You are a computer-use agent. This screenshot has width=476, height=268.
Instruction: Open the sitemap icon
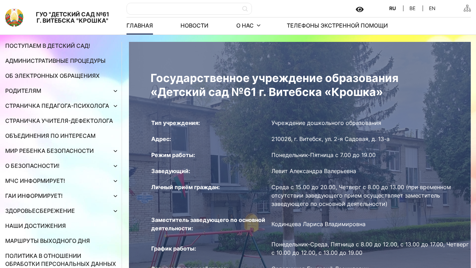[467, 8]
